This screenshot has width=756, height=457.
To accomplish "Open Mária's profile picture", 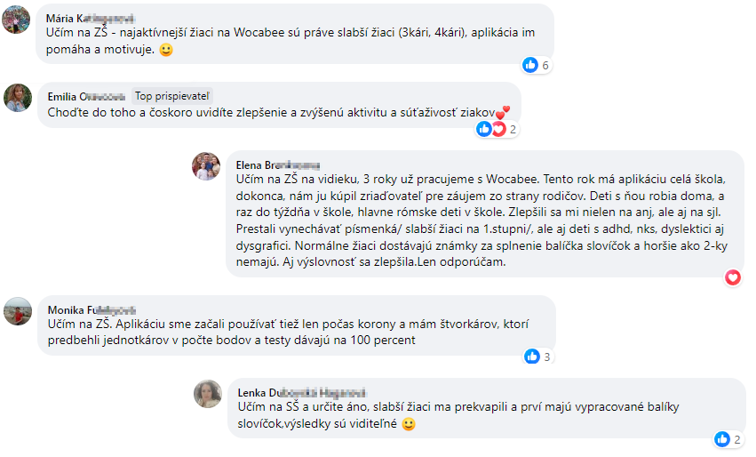I will (16, 20).
